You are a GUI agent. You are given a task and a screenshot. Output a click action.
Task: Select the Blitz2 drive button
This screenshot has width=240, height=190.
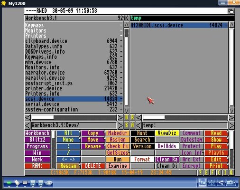point(37,140)
